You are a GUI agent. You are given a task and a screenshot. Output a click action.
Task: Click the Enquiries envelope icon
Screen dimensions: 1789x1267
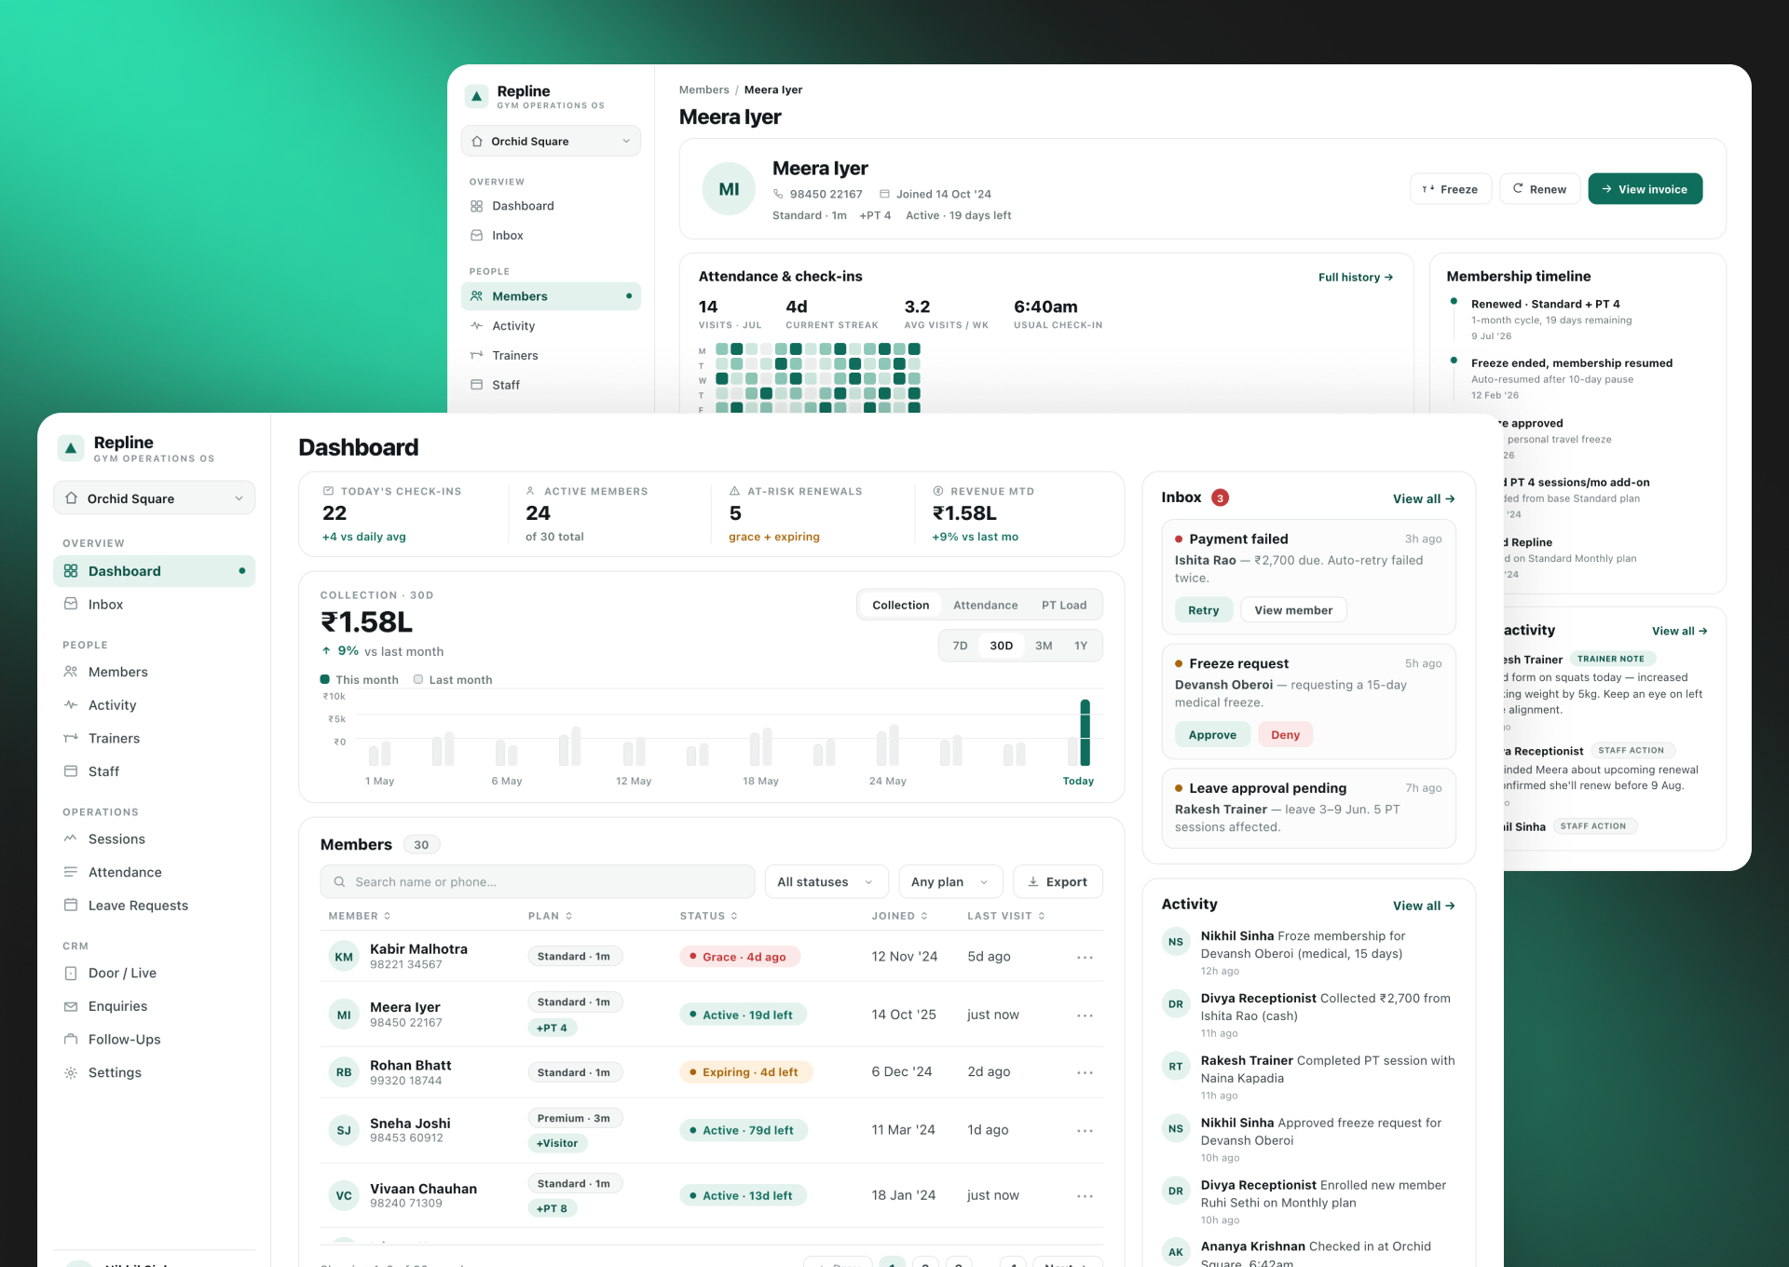pos(71,1006)
